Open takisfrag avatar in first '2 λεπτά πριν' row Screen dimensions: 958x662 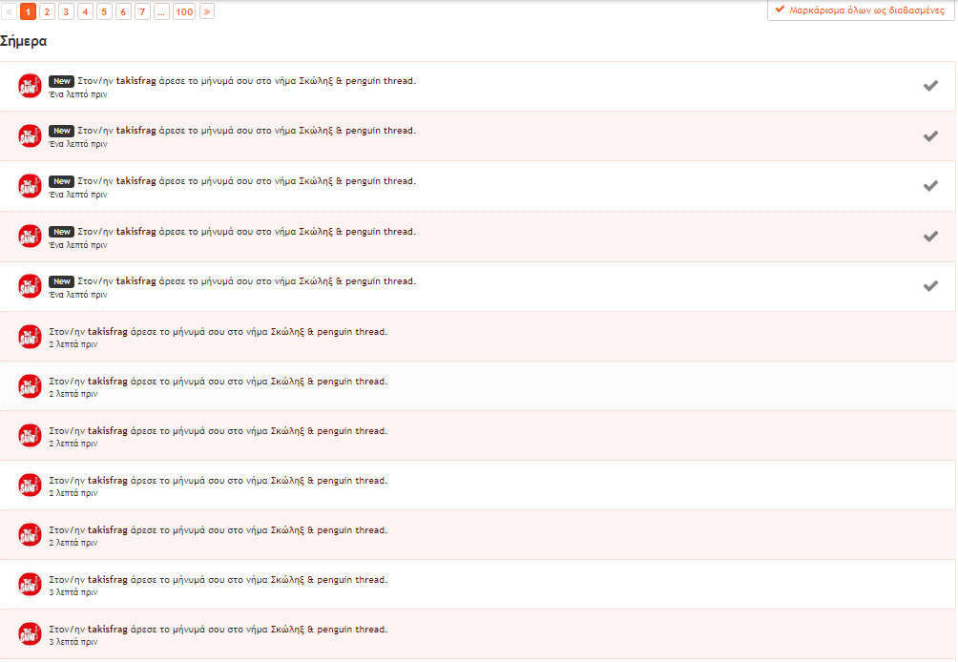coord(30,337)
